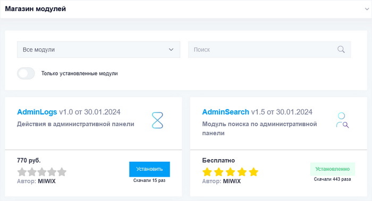Click 'Модуль поиска по административной панели' description
The width and height of the screenshot is (372, 201).
click(x=259, y=128)
